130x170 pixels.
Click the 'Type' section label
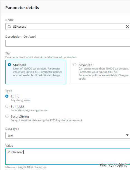(x=9, y=91)
